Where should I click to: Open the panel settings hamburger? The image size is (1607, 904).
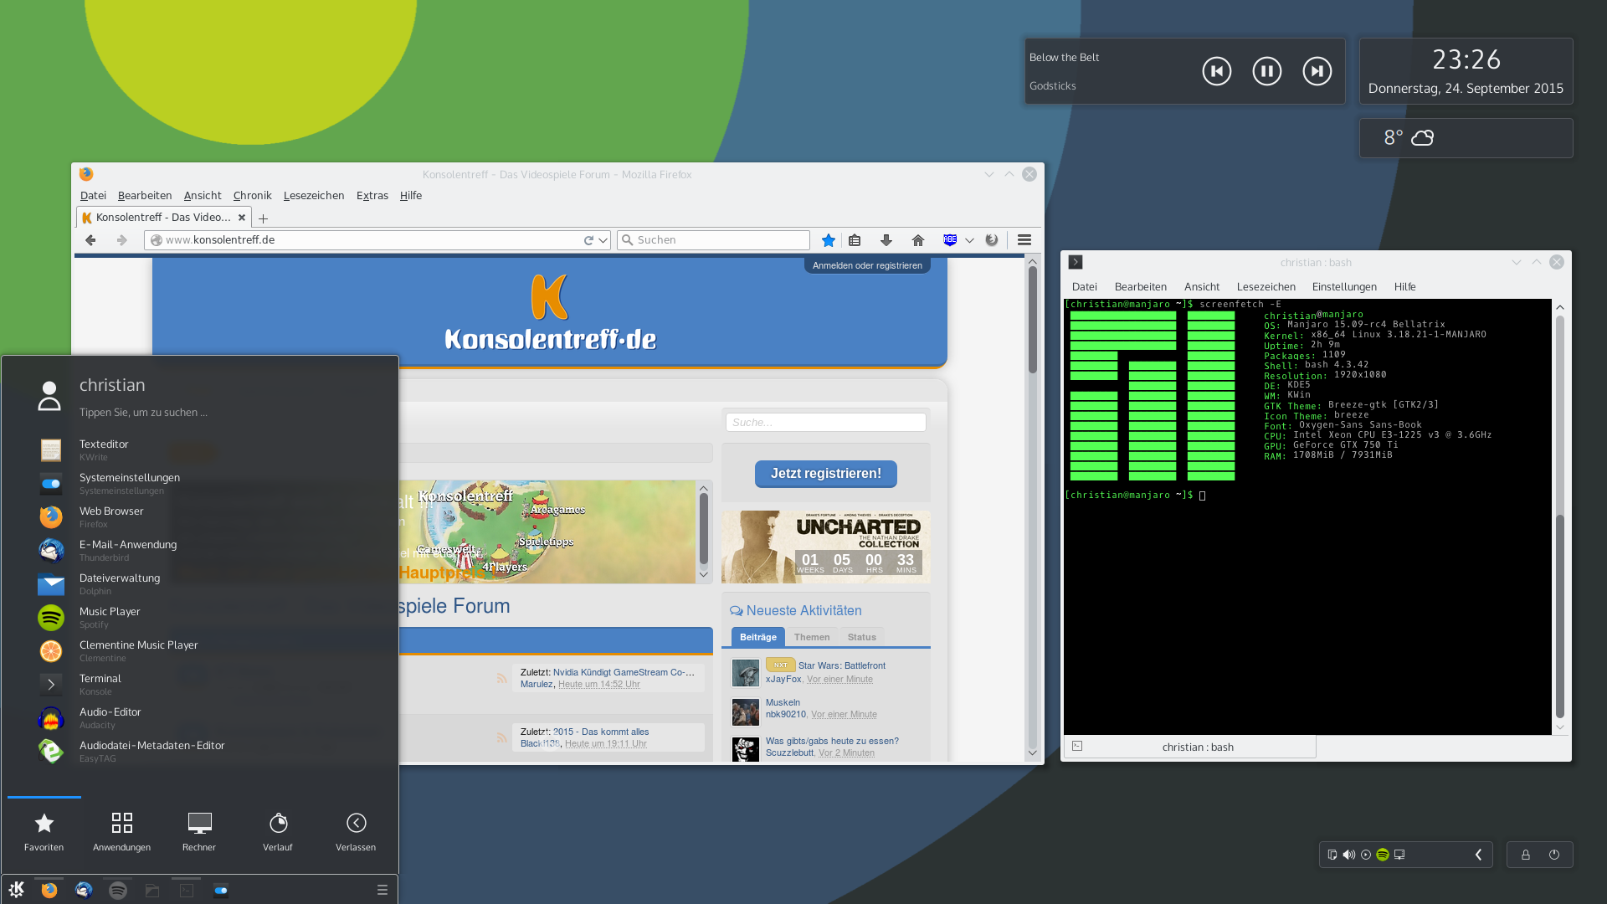382,890
